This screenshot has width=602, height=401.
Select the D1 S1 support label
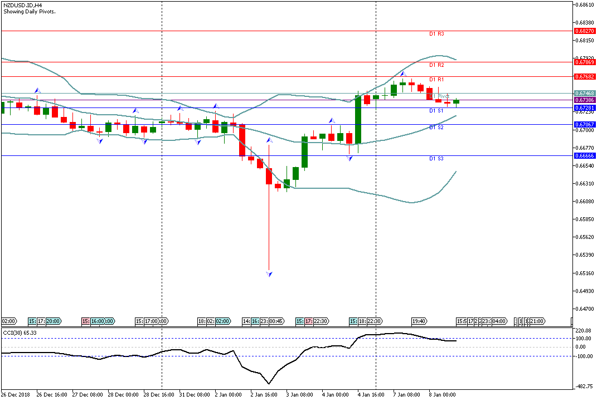436,111
